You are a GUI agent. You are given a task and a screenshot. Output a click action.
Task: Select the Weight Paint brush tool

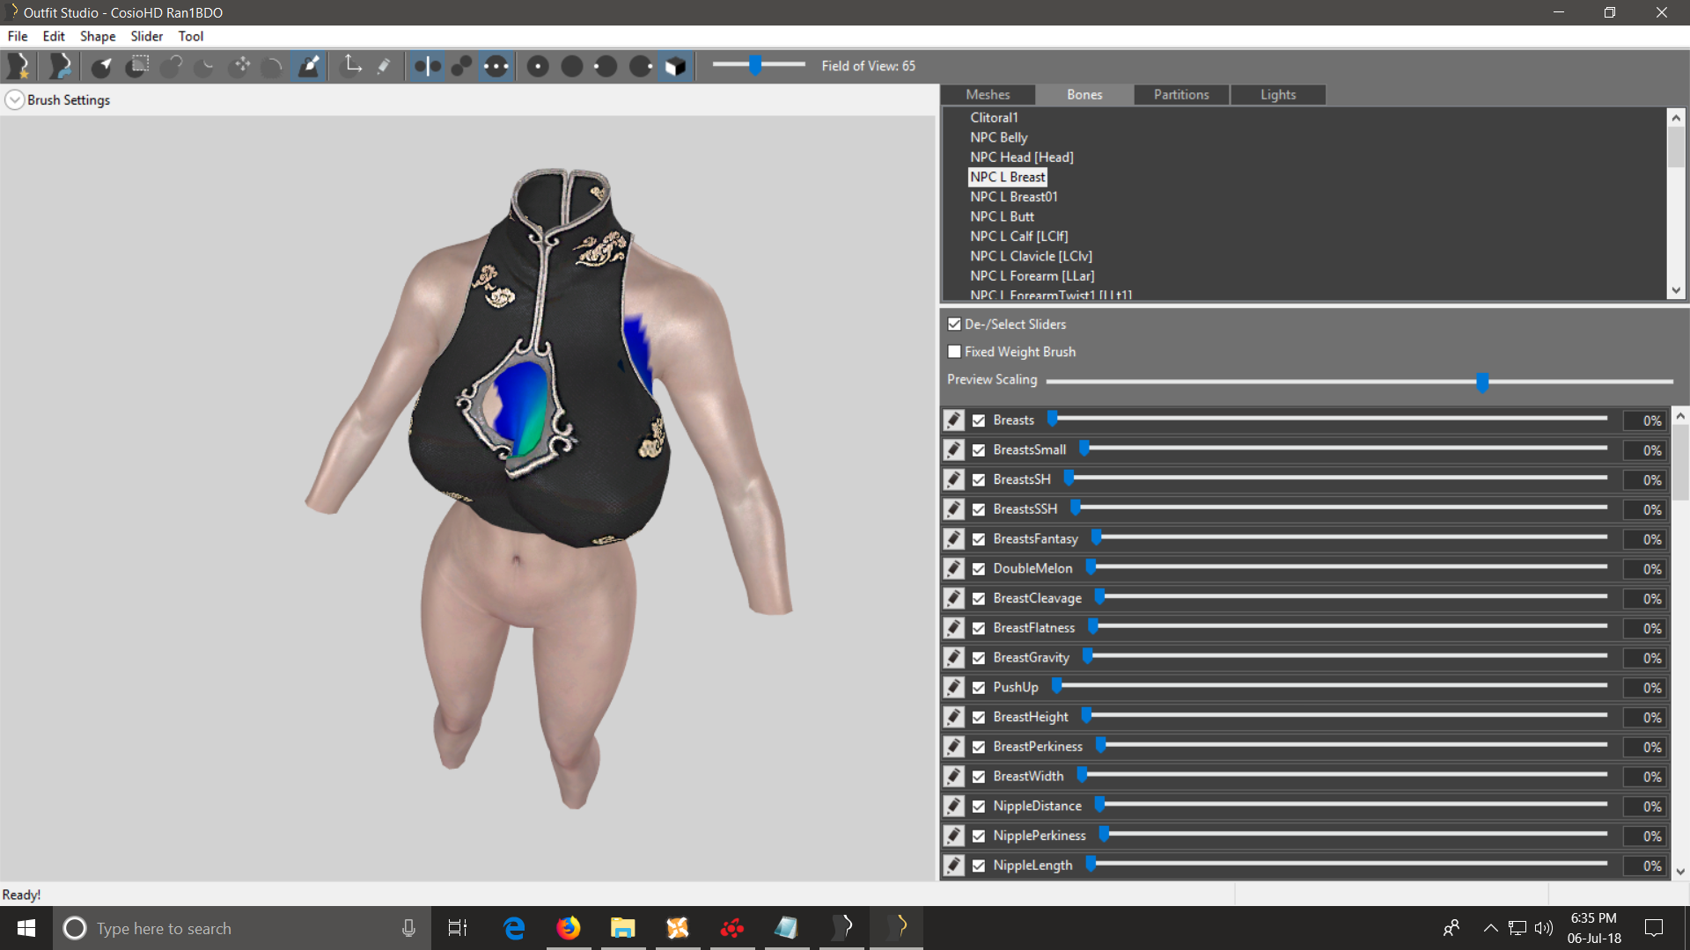pyautogui.click(x=309, y=66)
